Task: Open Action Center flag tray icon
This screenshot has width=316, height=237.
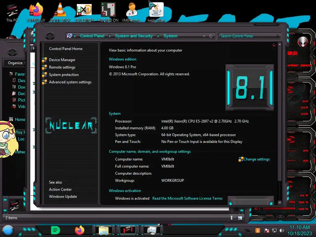Action: pos(267,230)
